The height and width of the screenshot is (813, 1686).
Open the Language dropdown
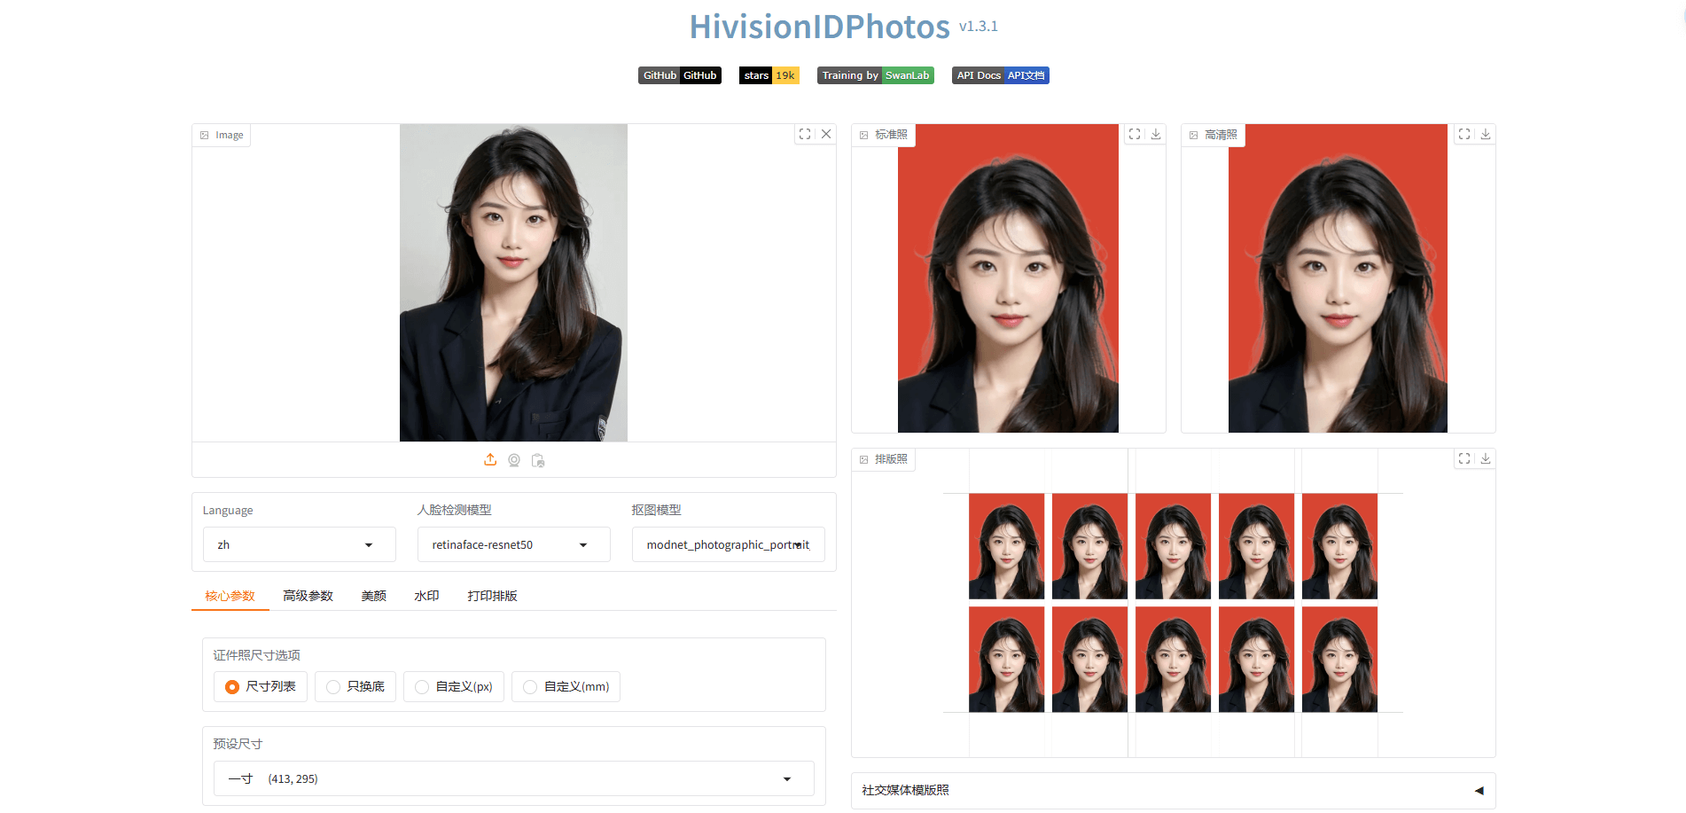tap(299, 544)
